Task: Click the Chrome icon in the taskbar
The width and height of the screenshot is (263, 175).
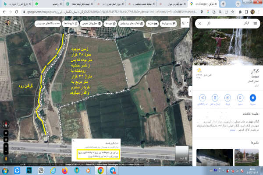Action: point(101,171)
